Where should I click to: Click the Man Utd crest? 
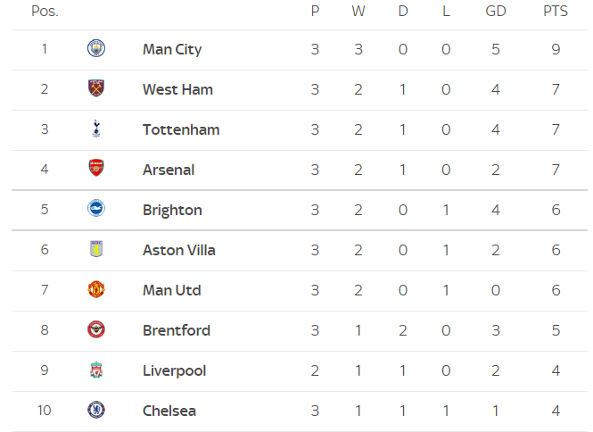(x=96, y=289)
